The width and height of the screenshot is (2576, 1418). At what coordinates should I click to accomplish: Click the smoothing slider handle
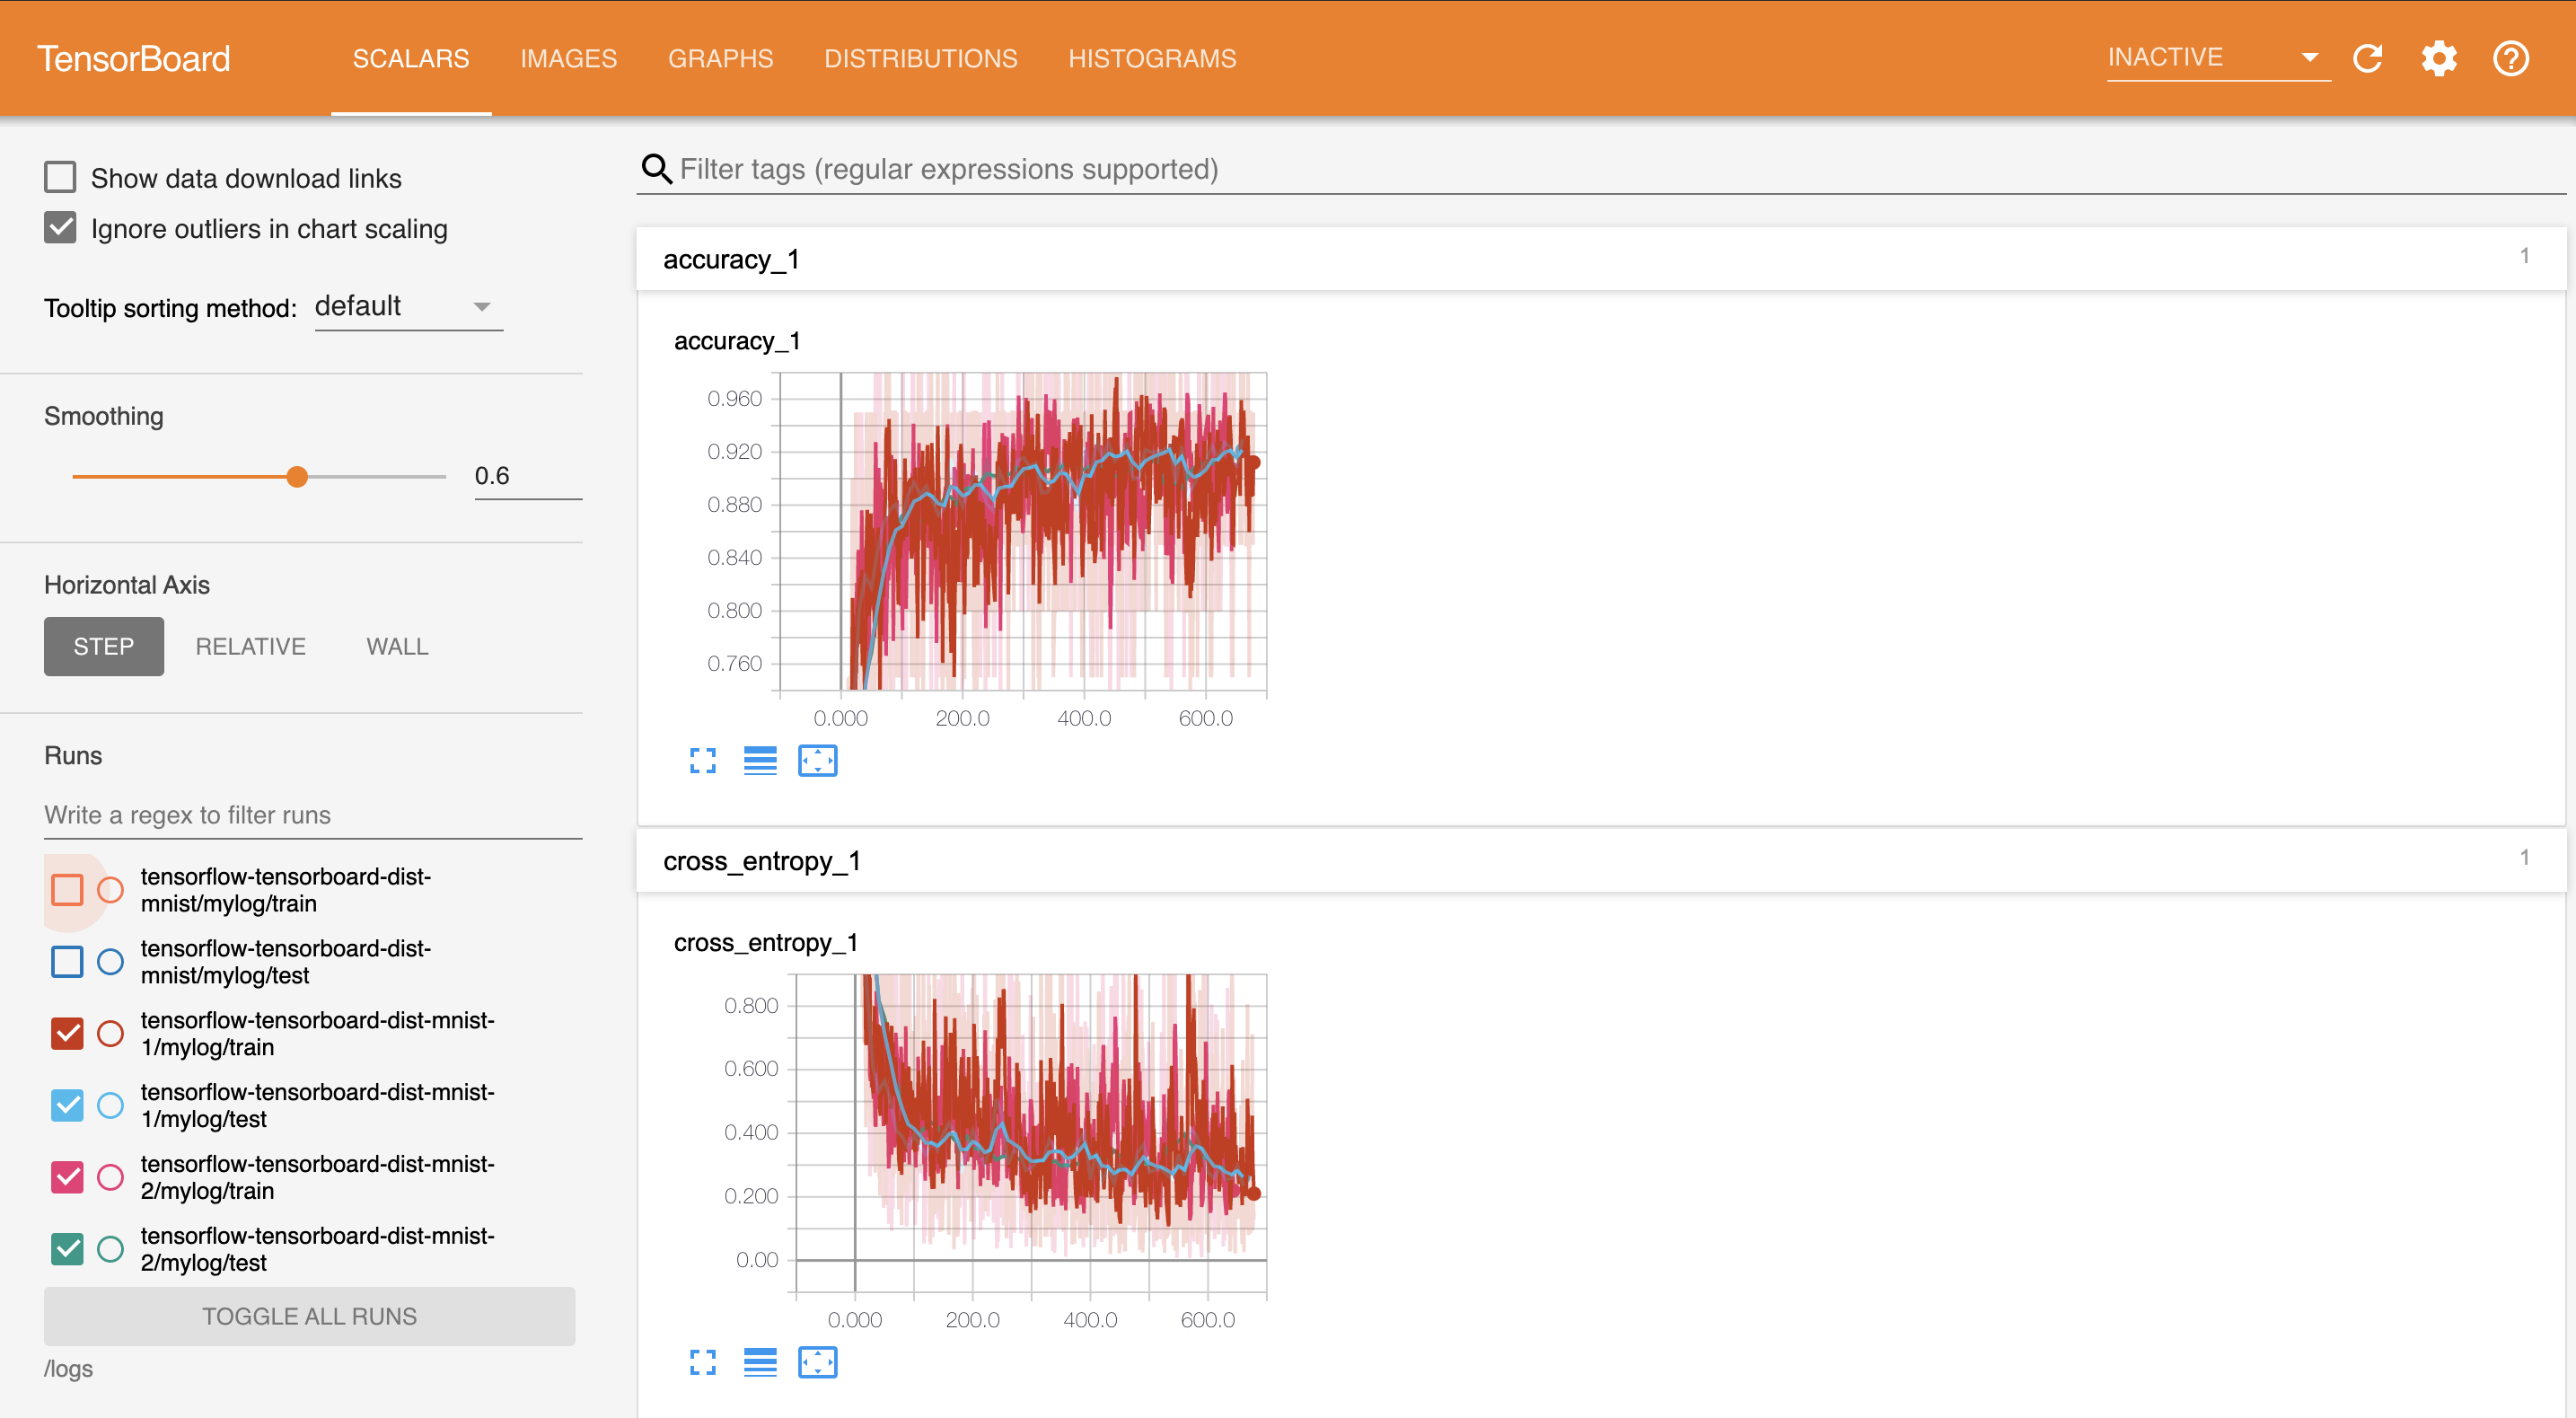coord(297,477)
